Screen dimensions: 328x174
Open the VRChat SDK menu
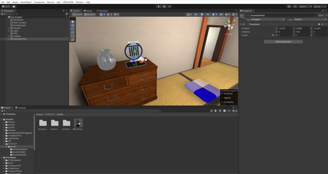click(68, 2)
